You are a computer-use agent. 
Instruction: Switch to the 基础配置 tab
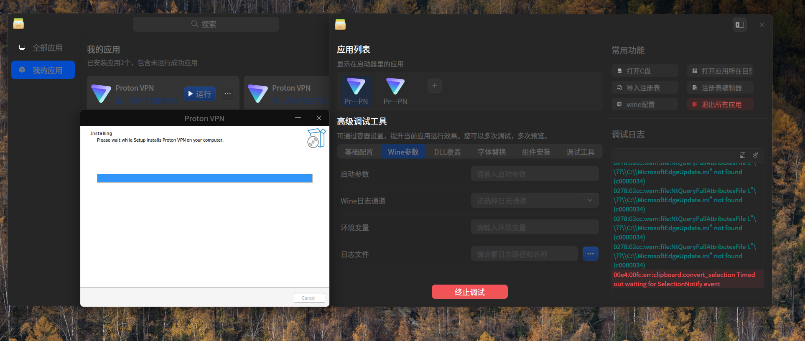pos(359,152)
